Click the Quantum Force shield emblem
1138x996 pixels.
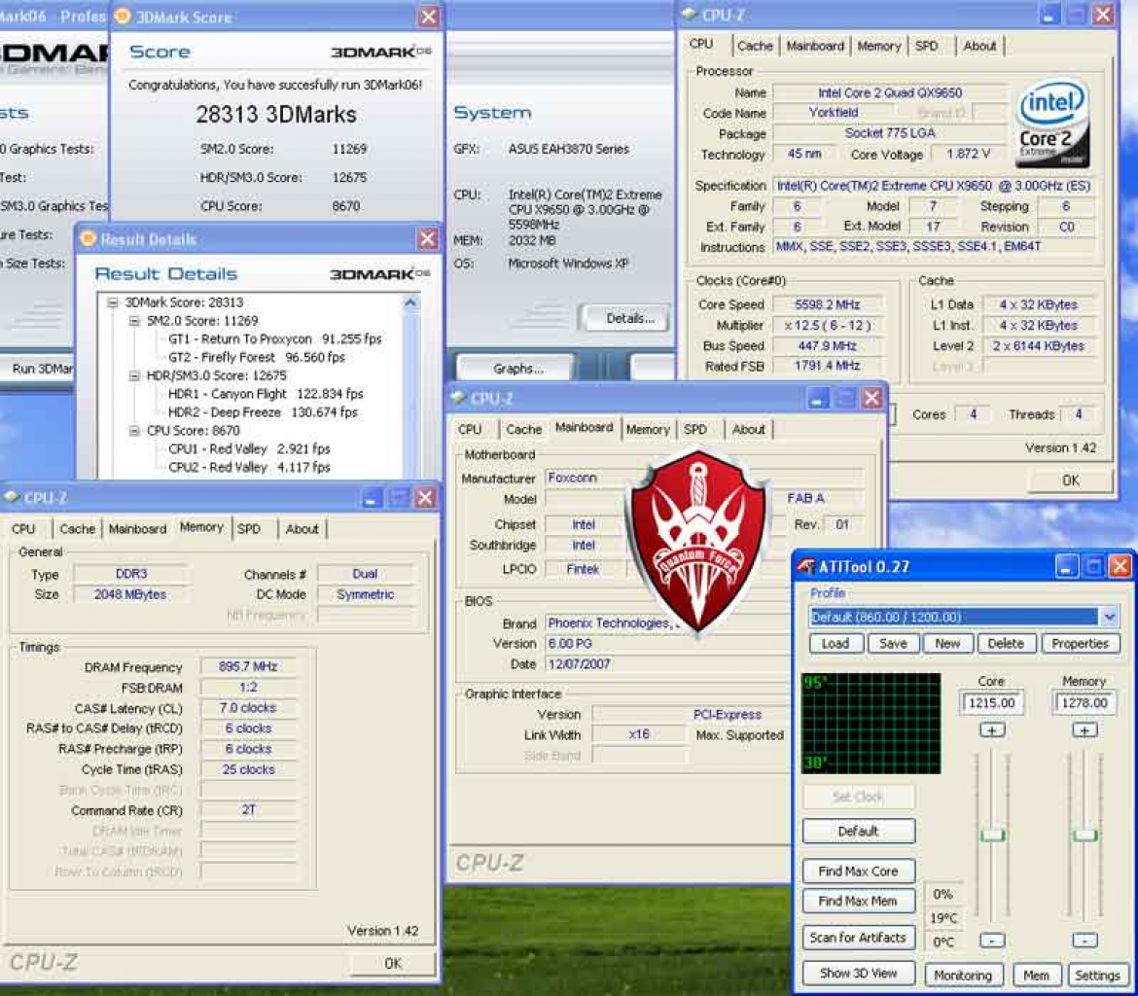697,542
